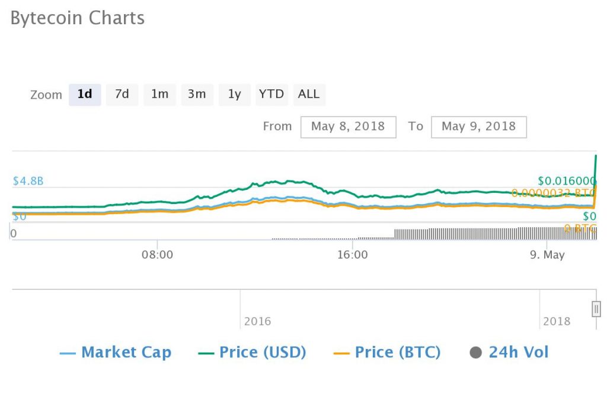The image size is (607, 404).
Task: Select the 1d zoom range
Action: click(x=85, y=94)
